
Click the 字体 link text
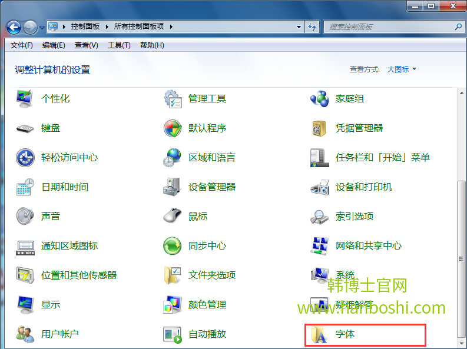345,334
